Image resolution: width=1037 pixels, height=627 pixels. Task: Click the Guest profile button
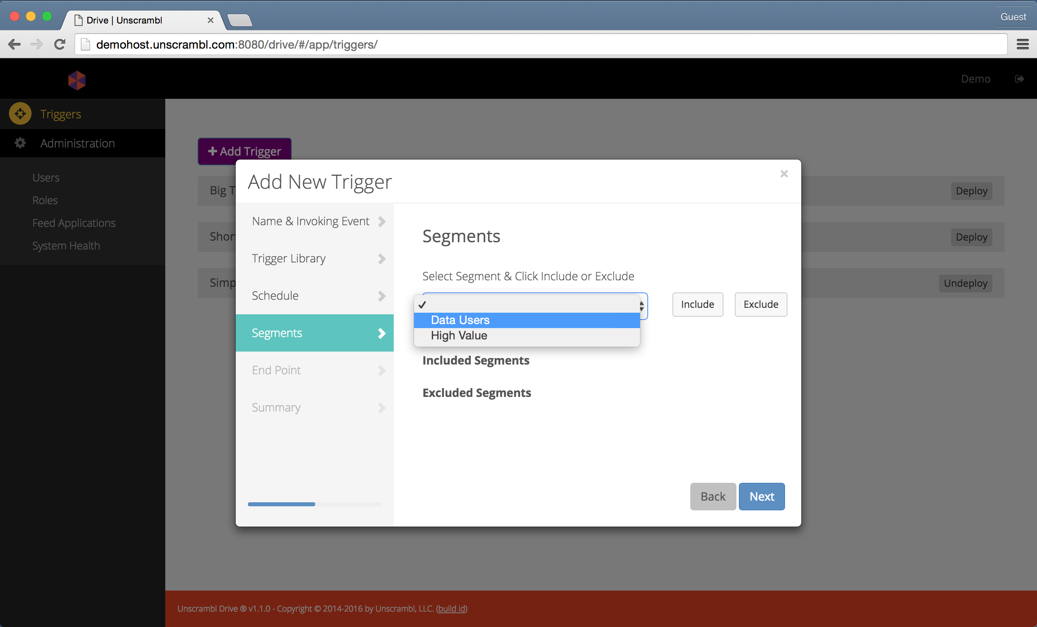pos(1013,17)
